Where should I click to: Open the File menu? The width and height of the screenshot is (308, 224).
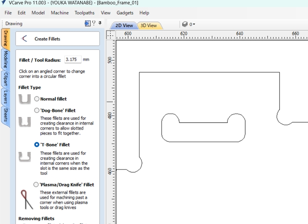[8, 13]
